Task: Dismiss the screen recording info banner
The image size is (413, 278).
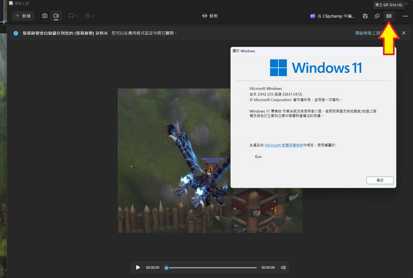Action: (404, 33)
